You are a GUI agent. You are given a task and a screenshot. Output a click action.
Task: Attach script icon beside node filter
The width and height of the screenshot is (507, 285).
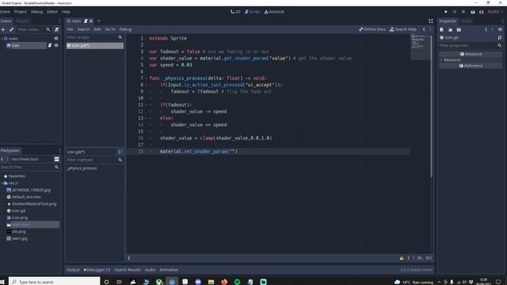pos(57,29)
